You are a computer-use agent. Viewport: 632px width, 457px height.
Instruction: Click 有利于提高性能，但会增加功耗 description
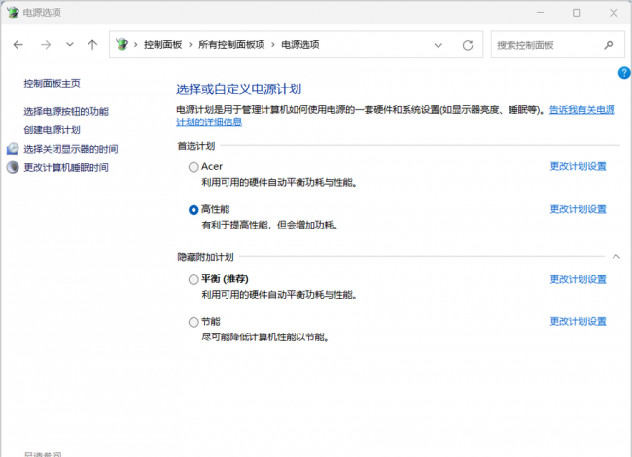pyautogui.click(x=269, y=225)
